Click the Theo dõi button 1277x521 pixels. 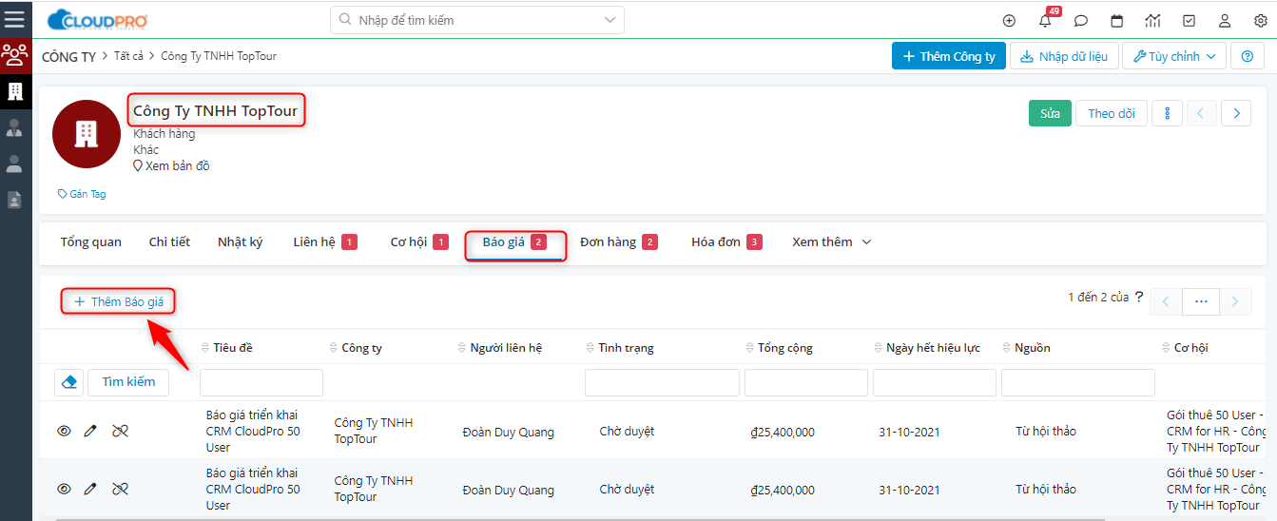coord(1112,113)
